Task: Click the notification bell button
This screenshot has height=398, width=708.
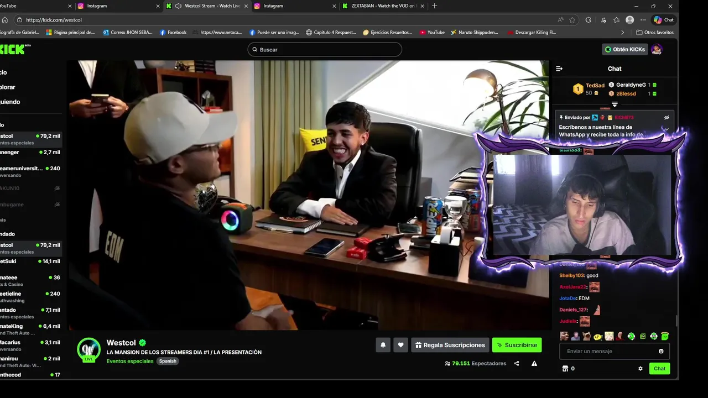Action: click(383, 345)
